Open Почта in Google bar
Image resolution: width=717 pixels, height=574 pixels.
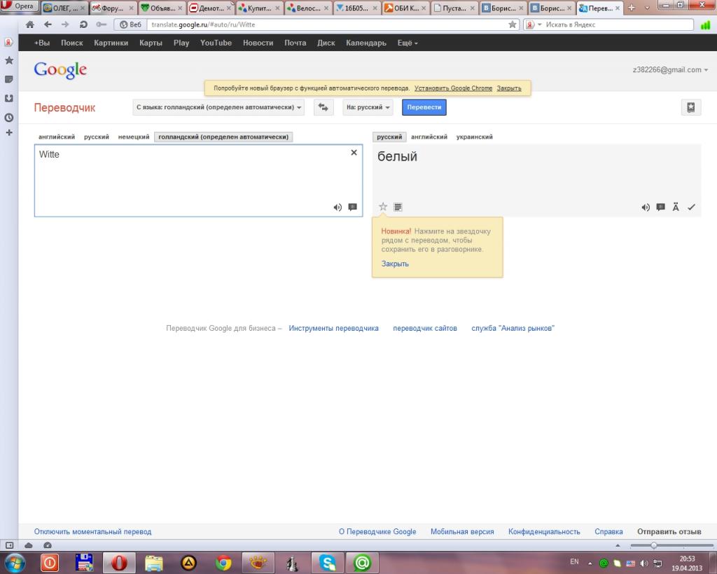pos(295,43)
